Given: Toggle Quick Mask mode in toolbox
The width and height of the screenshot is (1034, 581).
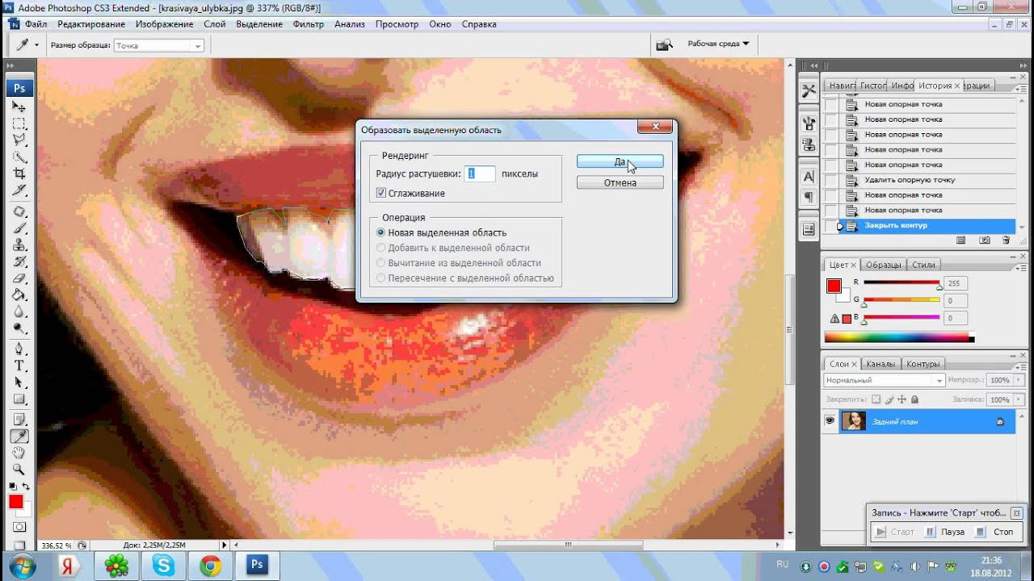Looking at the screenshot, I should click(x=19, y=528).
